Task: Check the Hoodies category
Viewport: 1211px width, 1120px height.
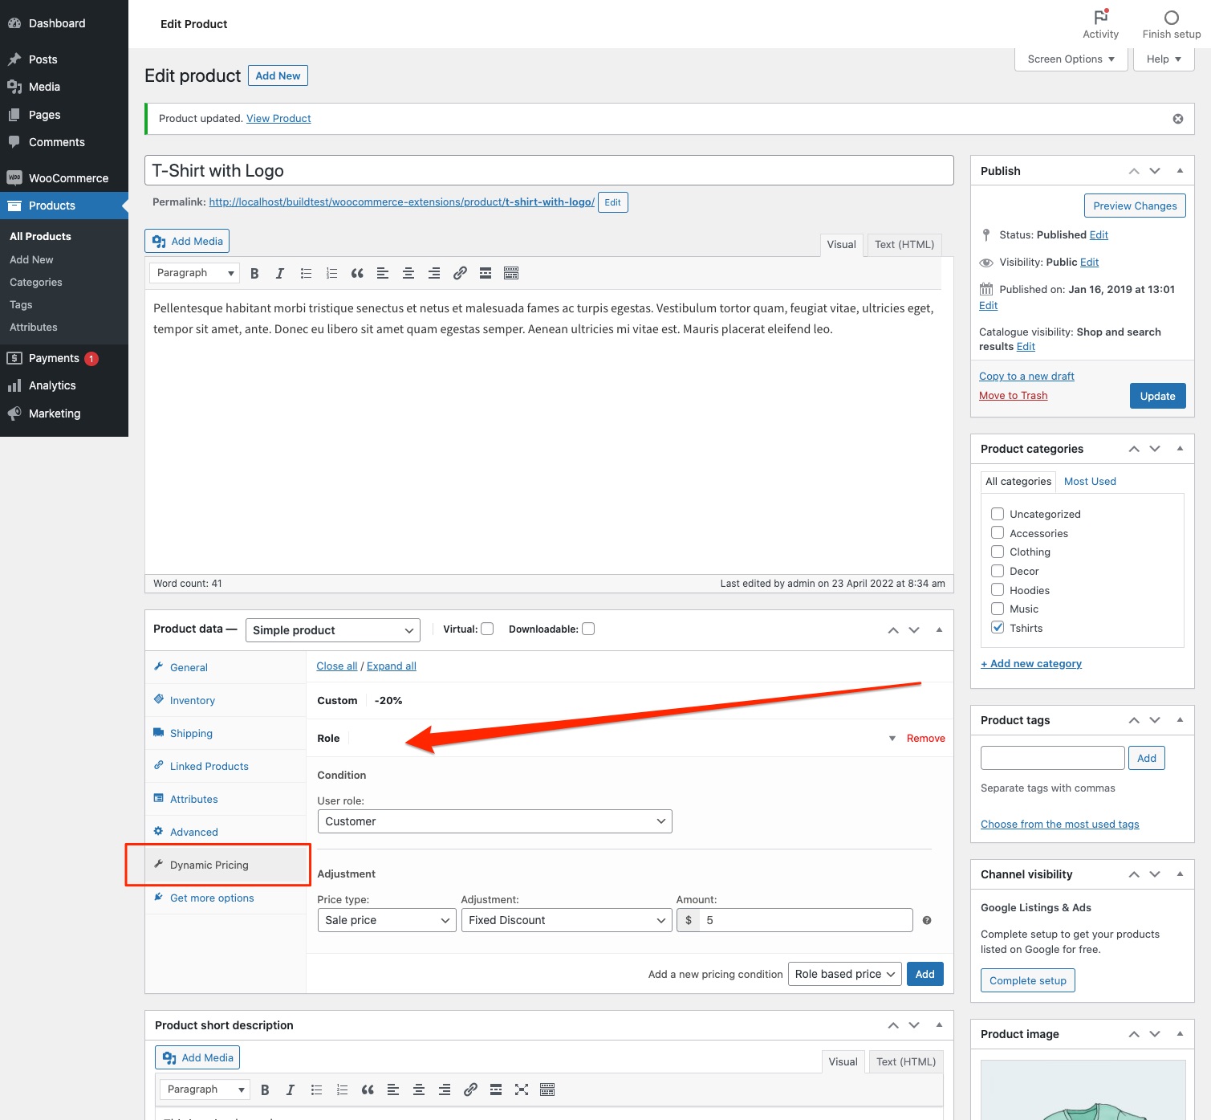Action: click(998, 589)
